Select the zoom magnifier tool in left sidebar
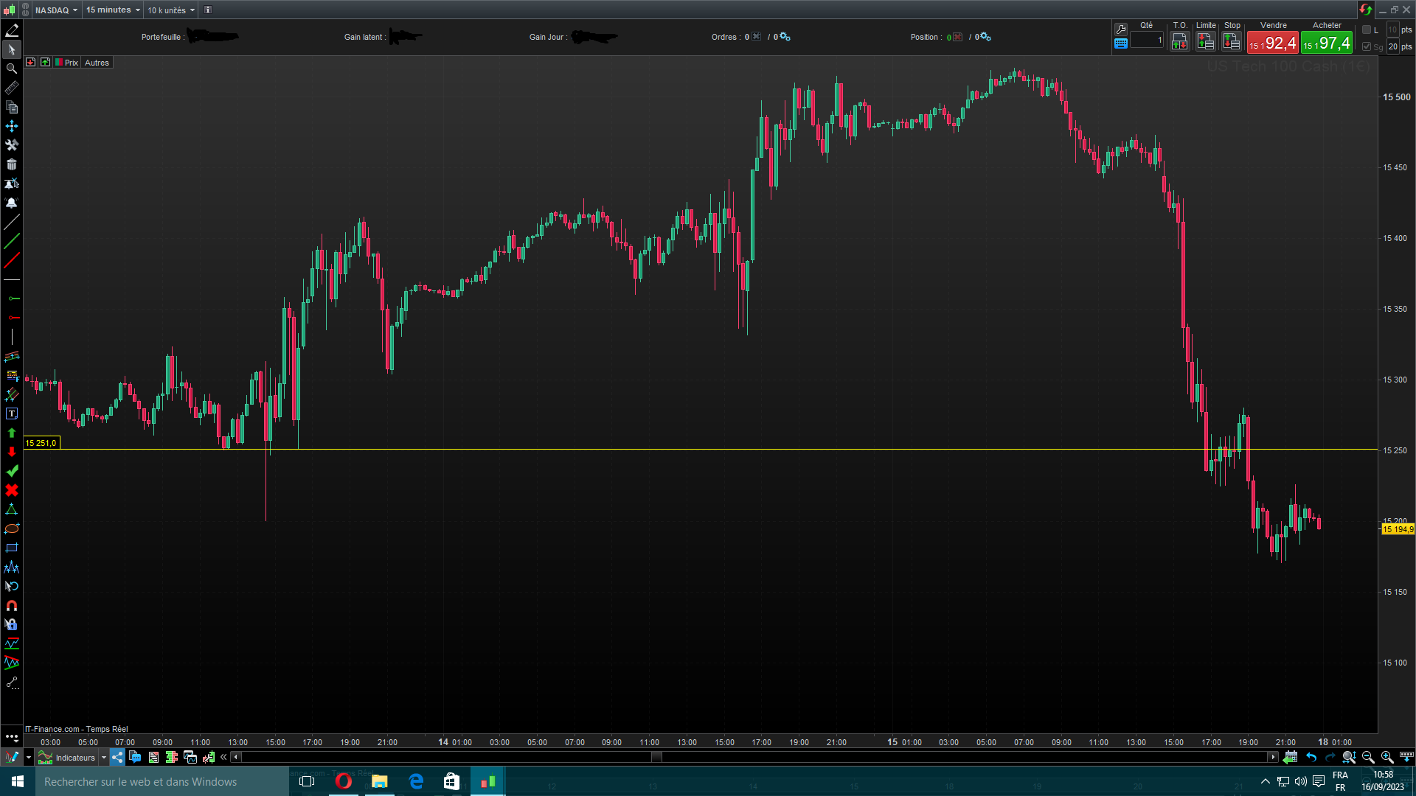 [12, 69]
